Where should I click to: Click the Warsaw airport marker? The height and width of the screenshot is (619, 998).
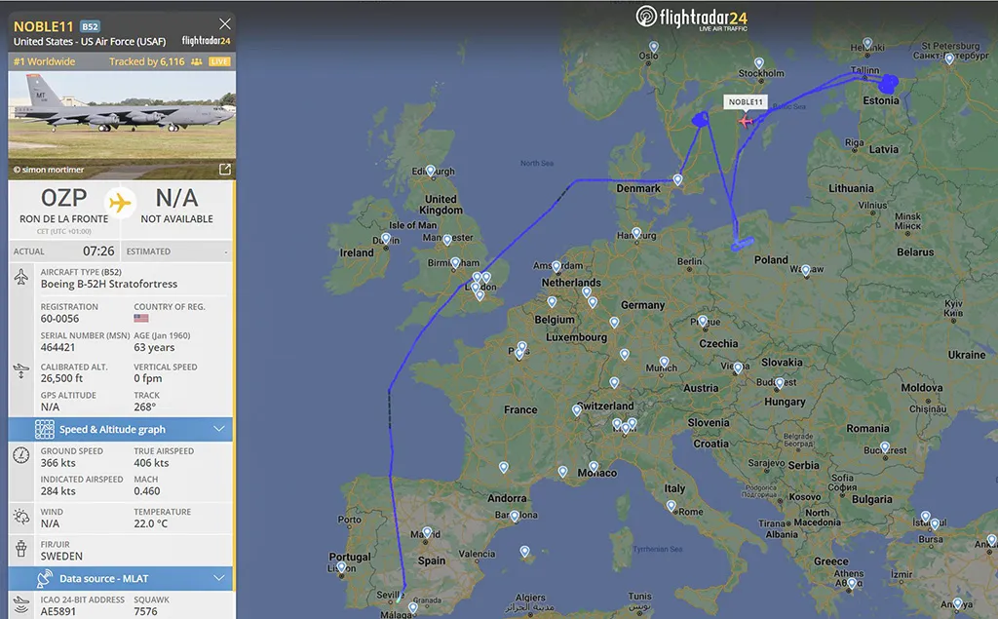tap(806, 271)
